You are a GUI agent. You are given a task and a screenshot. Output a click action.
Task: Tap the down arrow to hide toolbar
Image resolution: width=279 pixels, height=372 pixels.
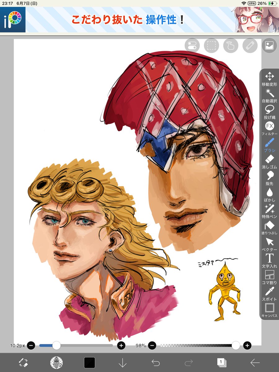[x=123, y=362]
